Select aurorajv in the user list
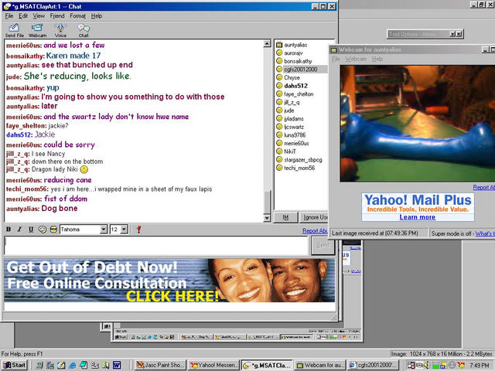495x371 pixels. point(293,53)
